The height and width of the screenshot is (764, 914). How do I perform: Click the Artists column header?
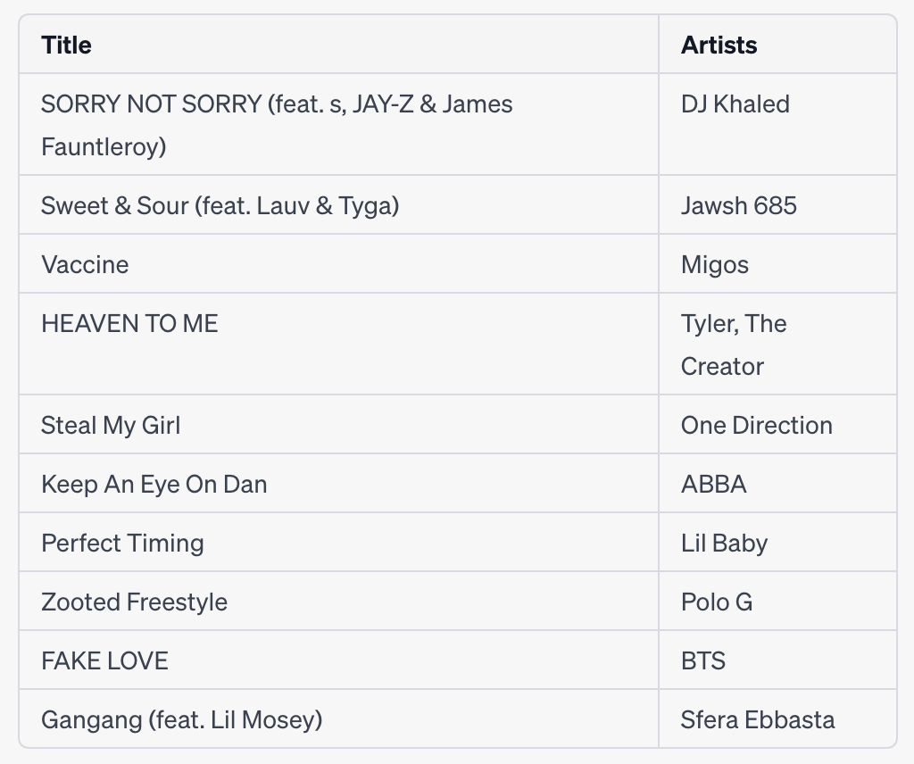(719, 45)
